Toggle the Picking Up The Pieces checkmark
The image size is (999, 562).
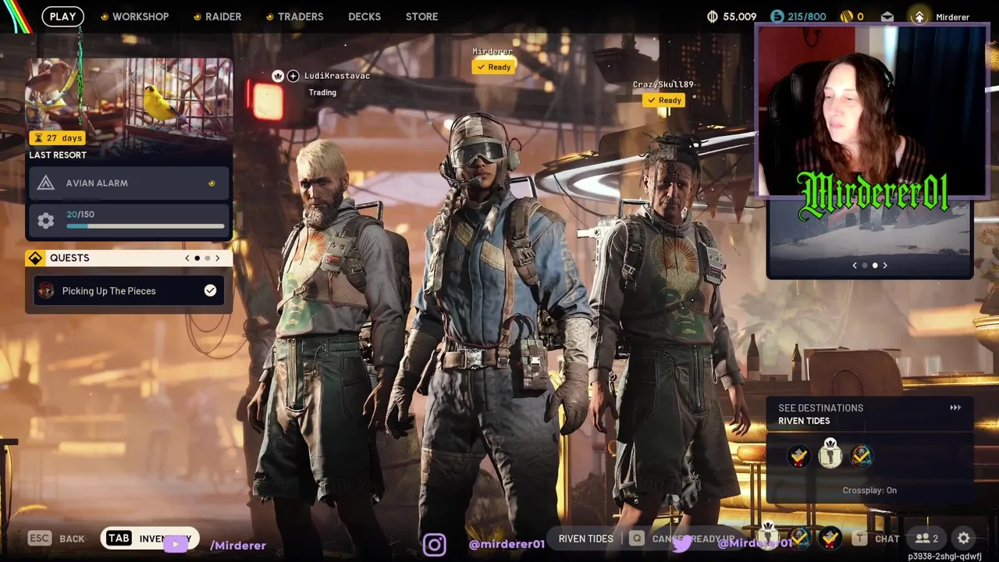[x=210, y=290]
